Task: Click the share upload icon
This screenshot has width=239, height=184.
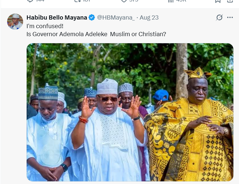Action: (230, 1)
